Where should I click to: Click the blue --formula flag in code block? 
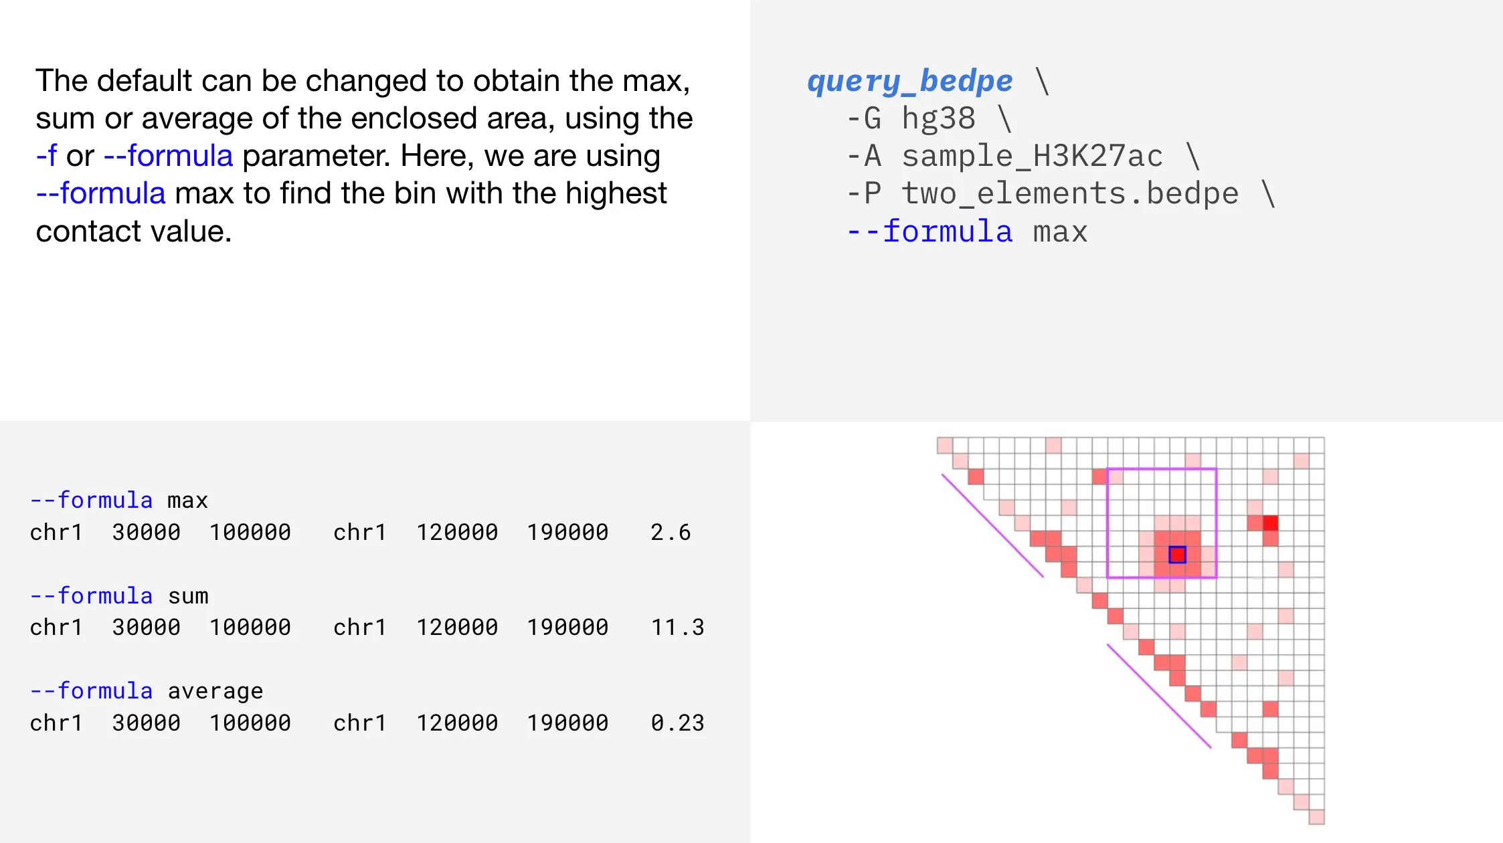coord(930,231)
